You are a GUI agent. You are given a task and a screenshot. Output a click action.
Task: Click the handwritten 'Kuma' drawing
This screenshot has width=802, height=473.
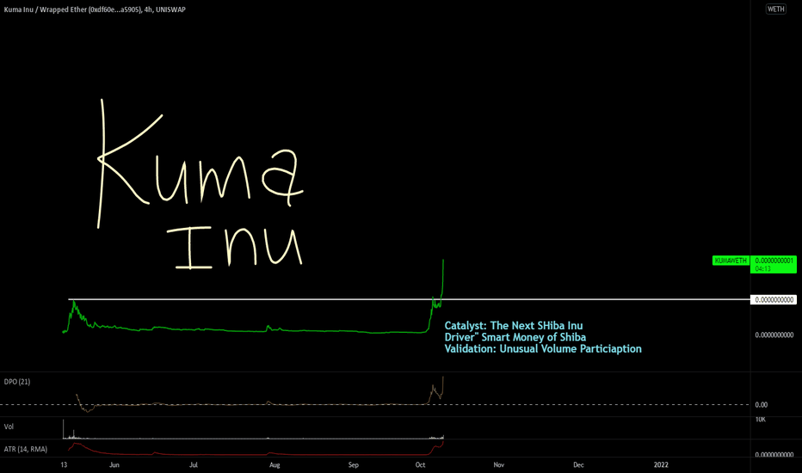coord(200,163)
